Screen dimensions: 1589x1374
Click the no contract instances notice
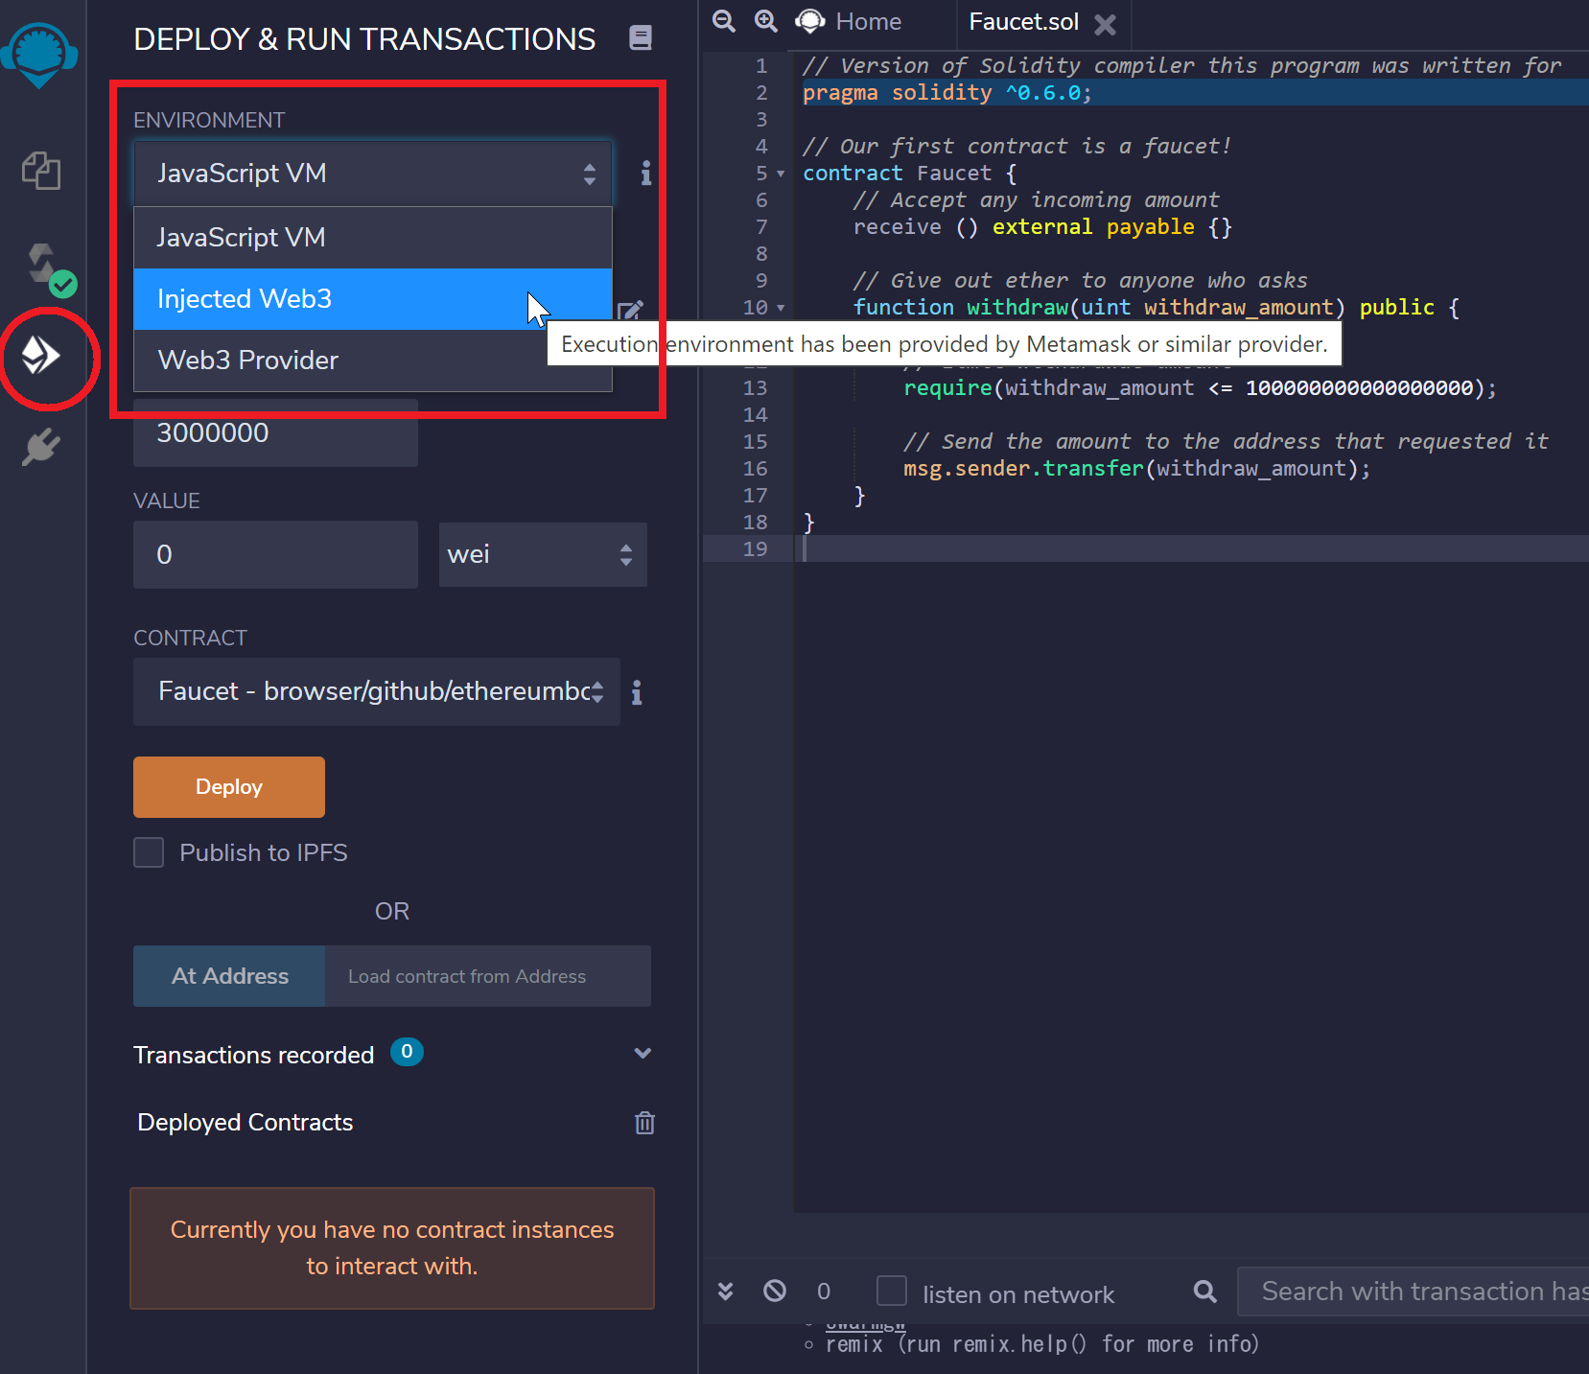(x=392, y=1248)
